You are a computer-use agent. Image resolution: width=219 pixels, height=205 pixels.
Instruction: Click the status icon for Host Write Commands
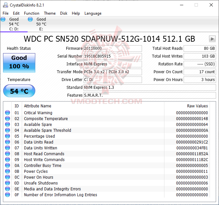(7, 159)
